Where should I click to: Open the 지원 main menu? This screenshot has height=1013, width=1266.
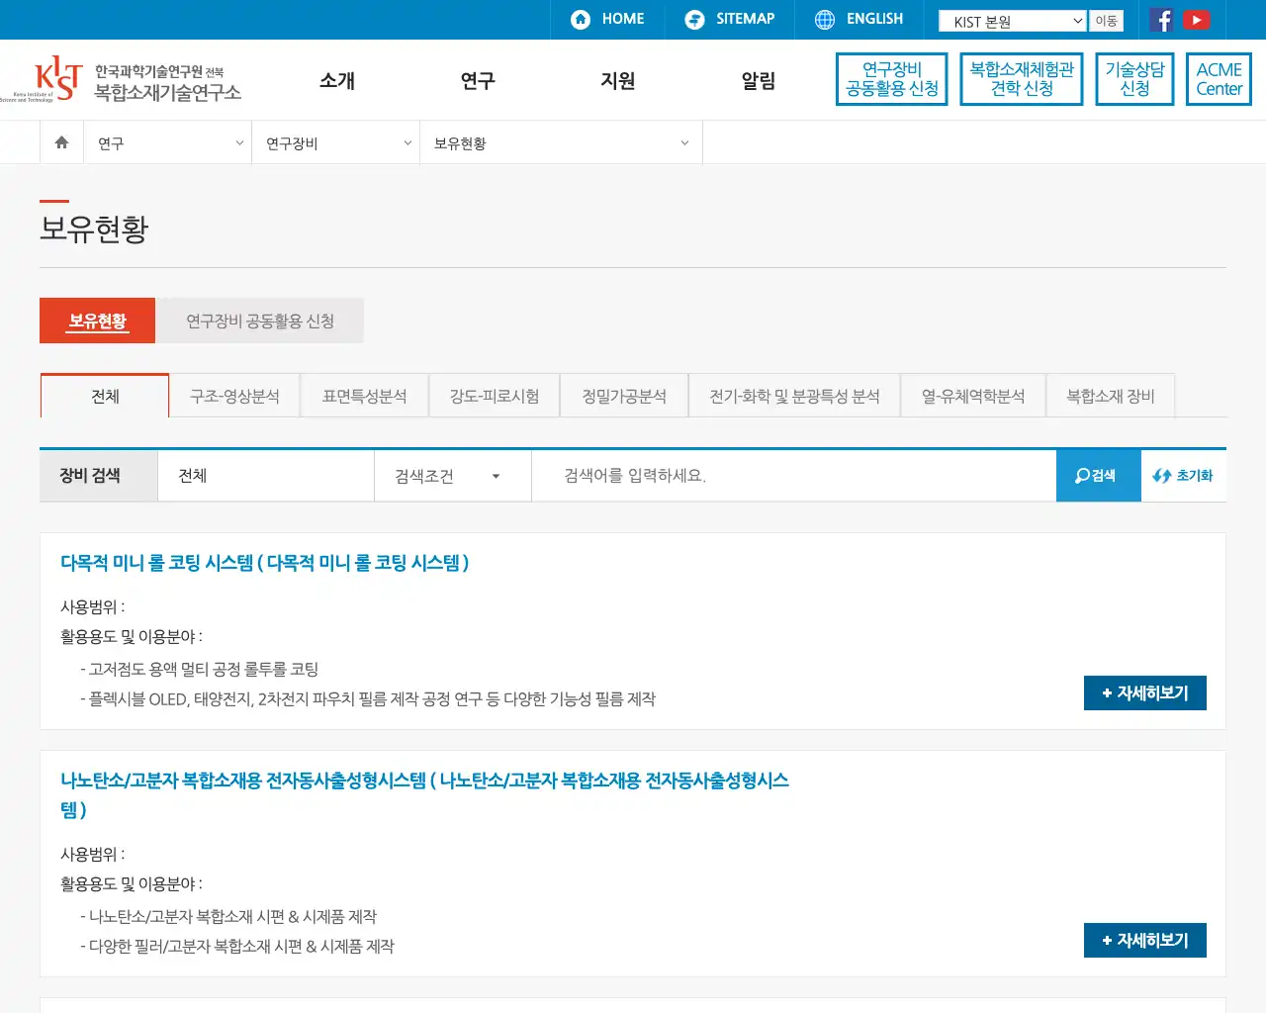(x=618, y=81)
